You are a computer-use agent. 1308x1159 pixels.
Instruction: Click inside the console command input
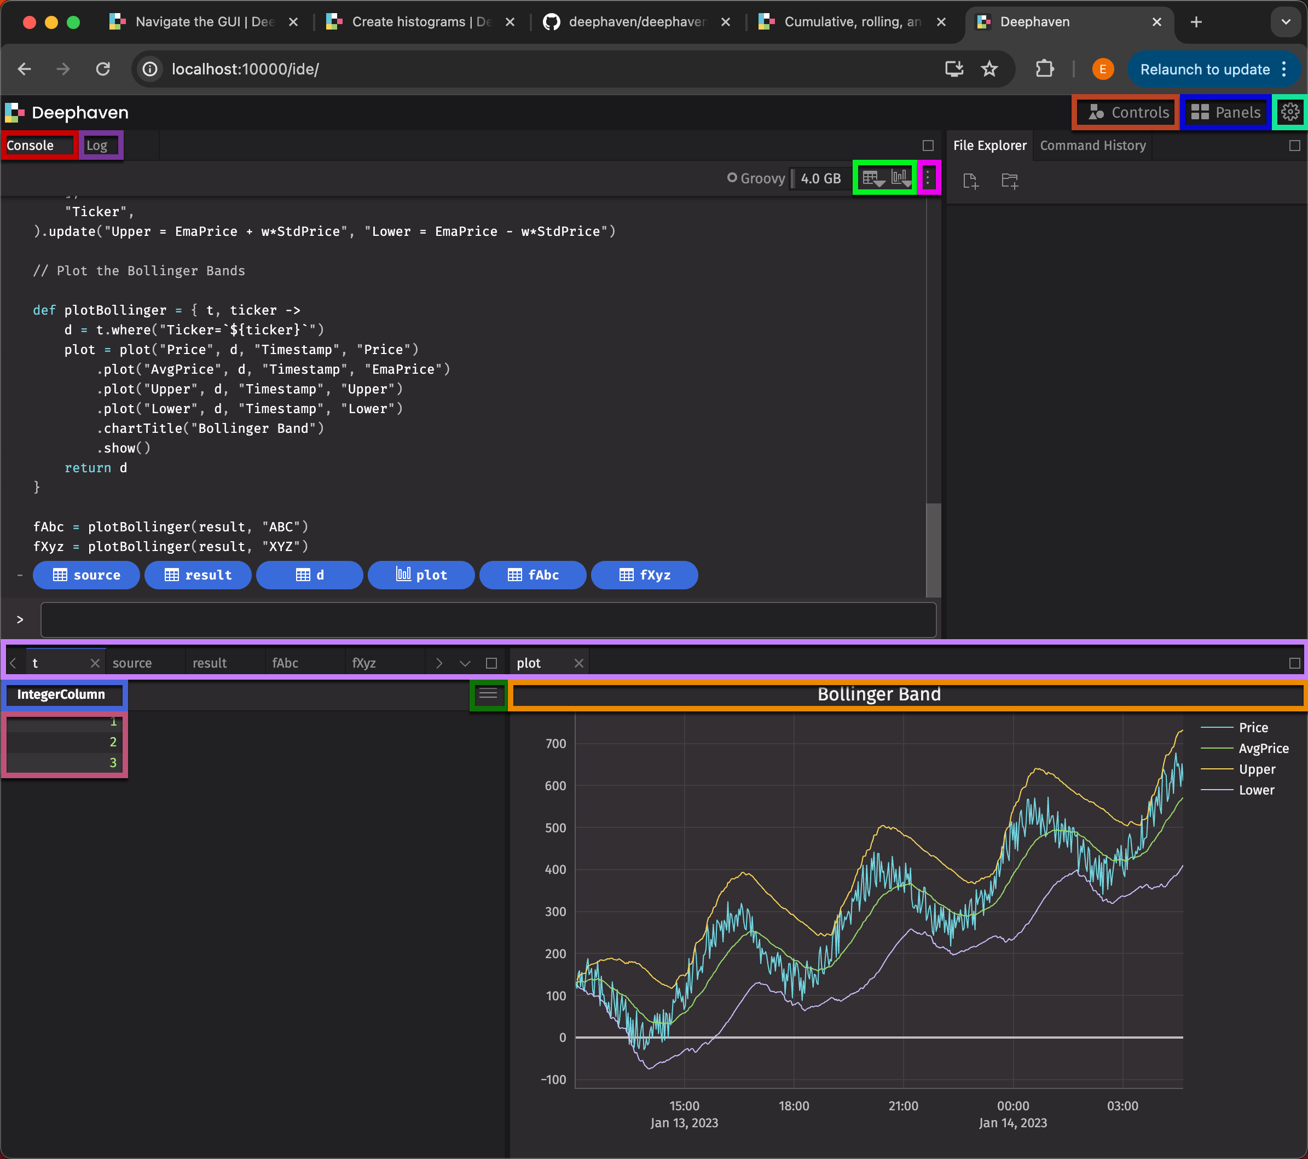tap(487, 619)
